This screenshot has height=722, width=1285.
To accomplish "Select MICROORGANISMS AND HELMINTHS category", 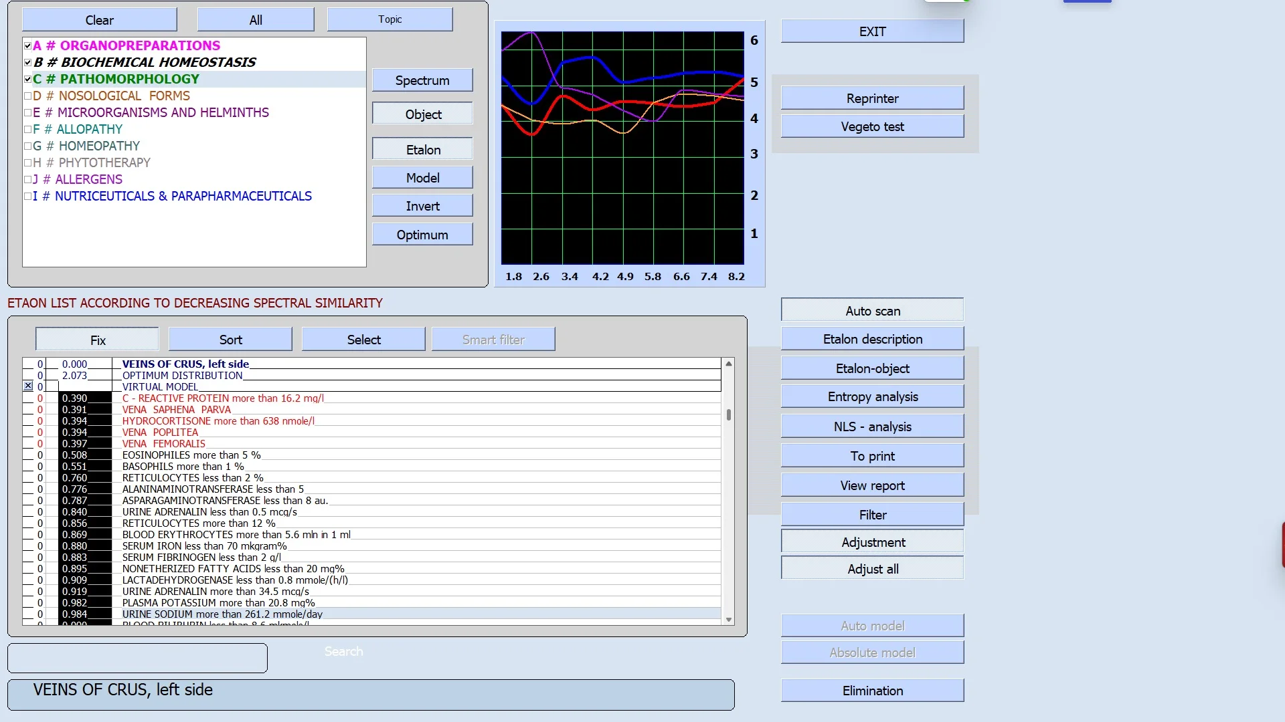I will (163, 113).
